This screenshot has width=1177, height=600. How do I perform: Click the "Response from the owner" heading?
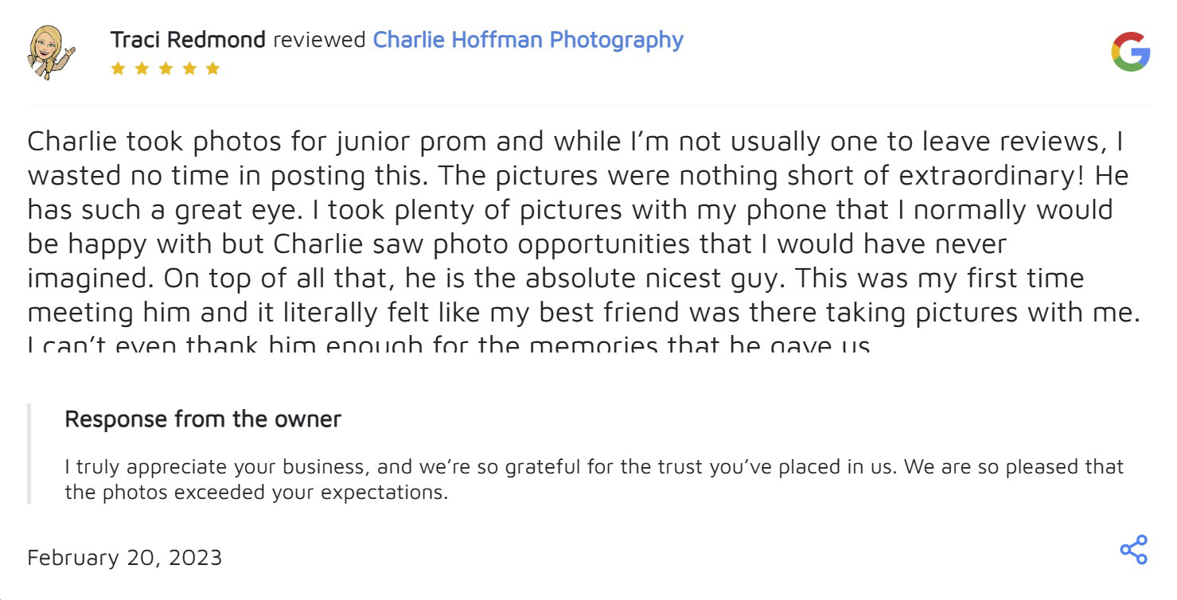point(203,419)
